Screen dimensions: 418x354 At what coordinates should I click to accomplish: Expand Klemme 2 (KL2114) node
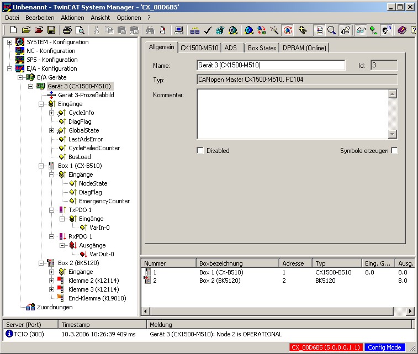coord(51,281)
